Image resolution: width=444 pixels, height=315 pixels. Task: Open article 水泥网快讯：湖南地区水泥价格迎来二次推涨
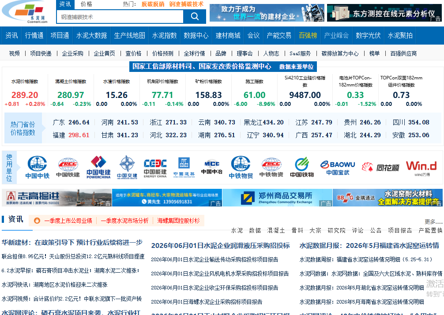point(55,285)
